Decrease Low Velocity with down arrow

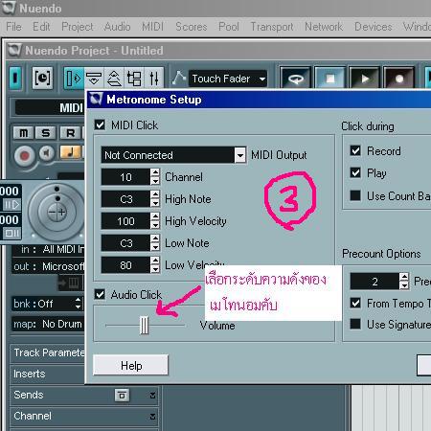click(x=155, y=269)
